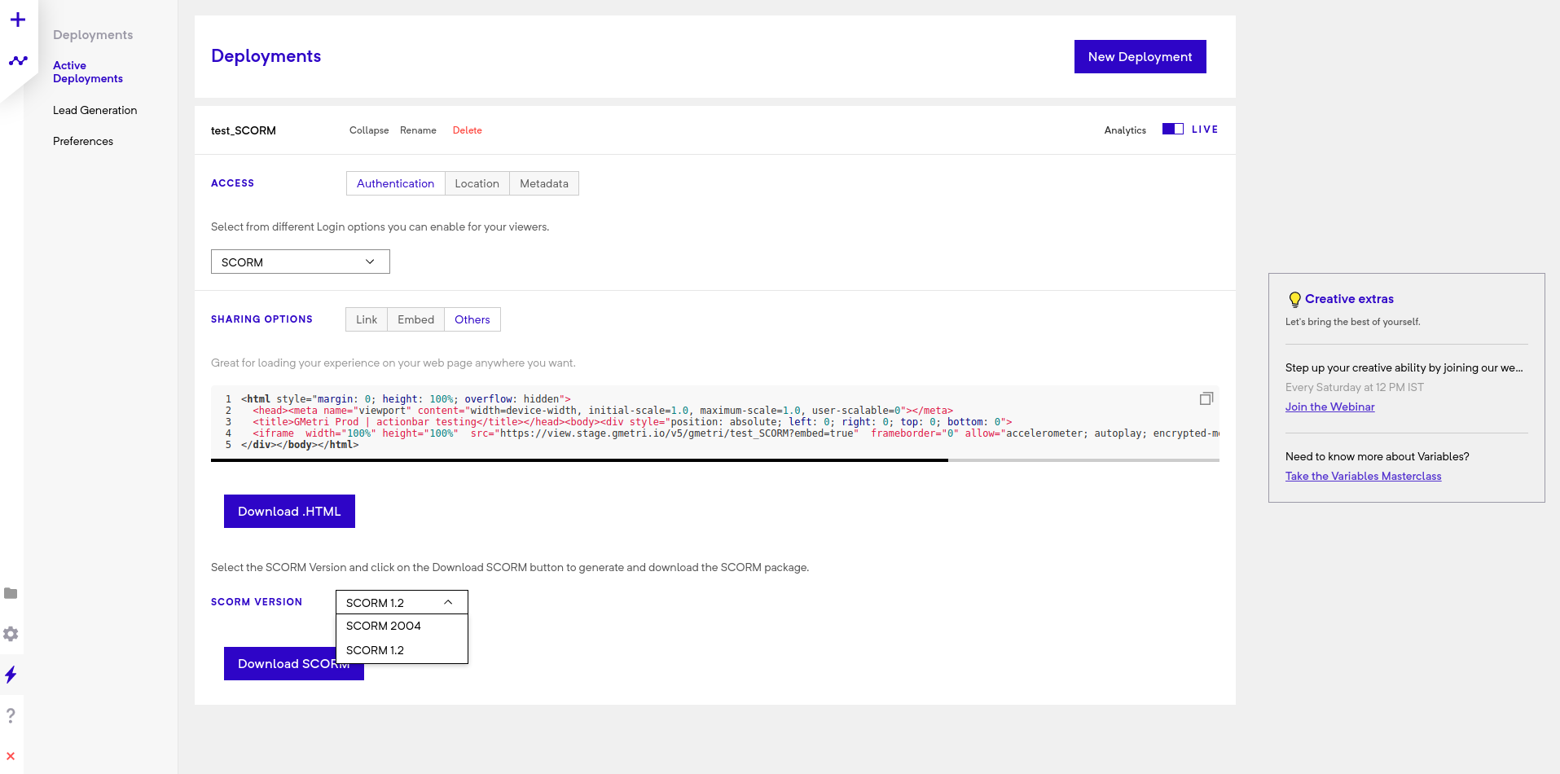Click the Creative extras heading
The image size is (1560, 774).
click(1349, 299)
